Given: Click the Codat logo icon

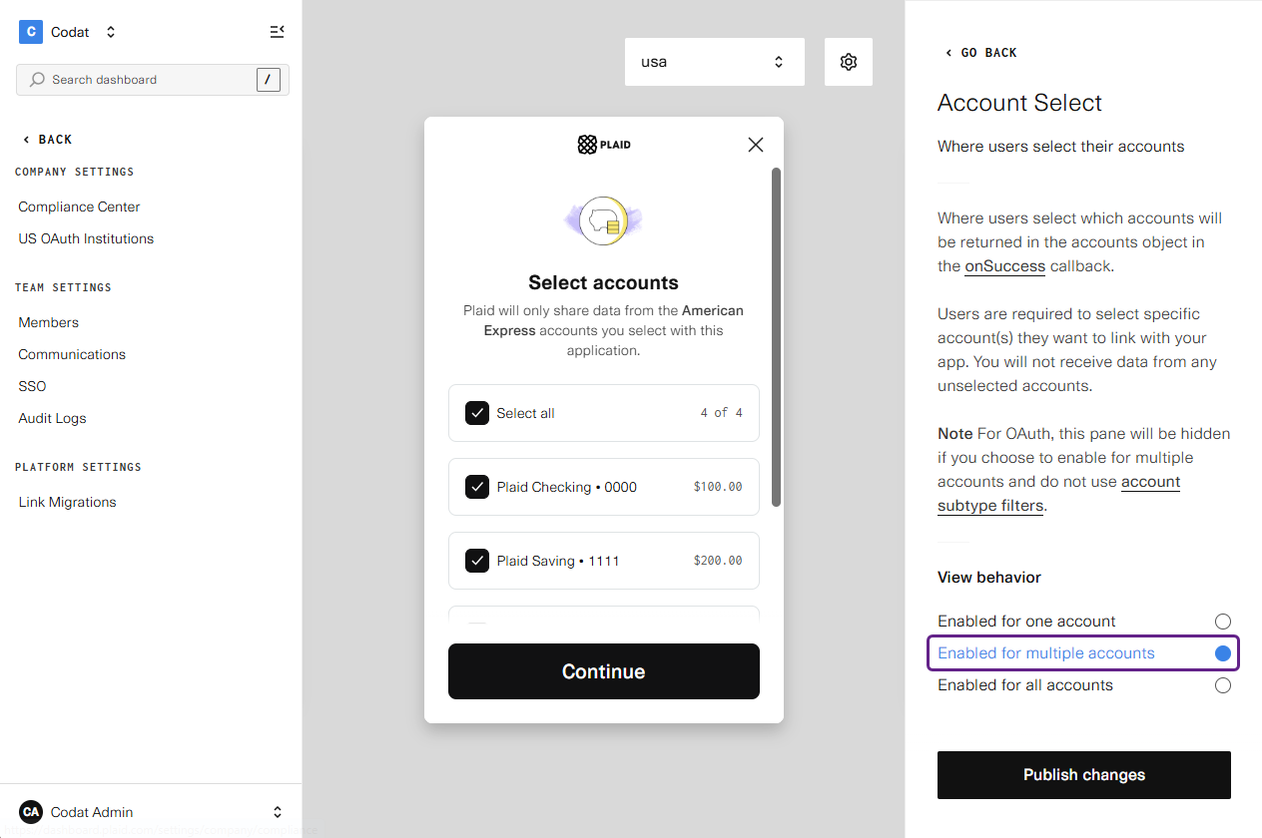Looking at the screenshot, I should pyautogui.click(x=29, y=31).
